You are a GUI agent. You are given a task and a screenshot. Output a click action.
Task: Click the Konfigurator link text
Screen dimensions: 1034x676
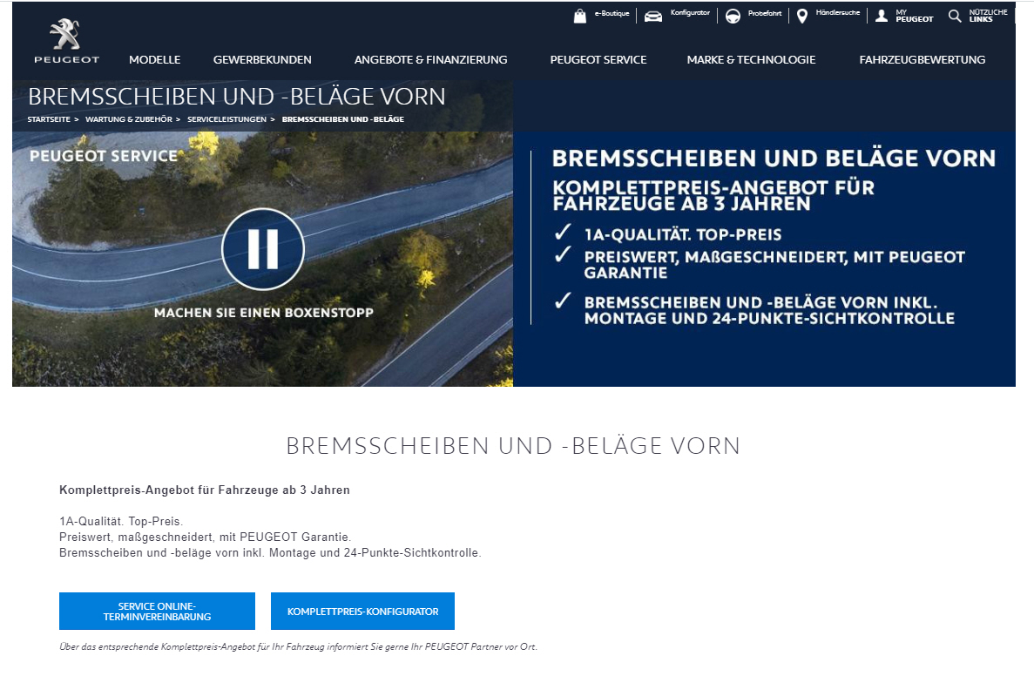tap(690, 12)
